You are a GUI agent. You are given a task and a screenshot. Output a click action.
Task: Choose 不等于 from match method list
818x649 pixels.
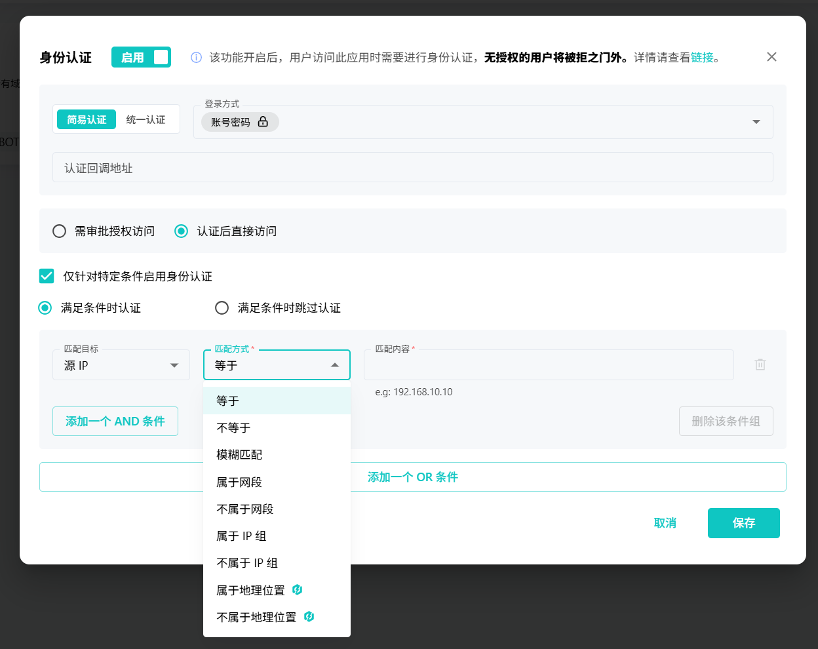277,428
